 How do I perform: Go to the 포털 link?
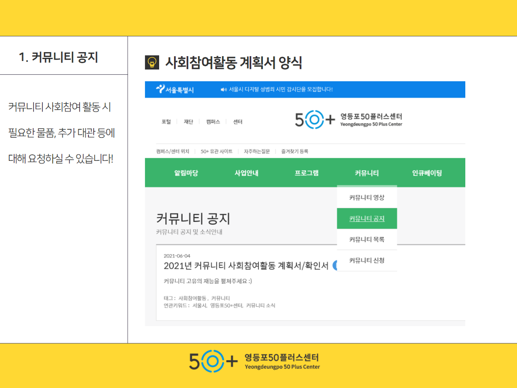click(166, 122)
